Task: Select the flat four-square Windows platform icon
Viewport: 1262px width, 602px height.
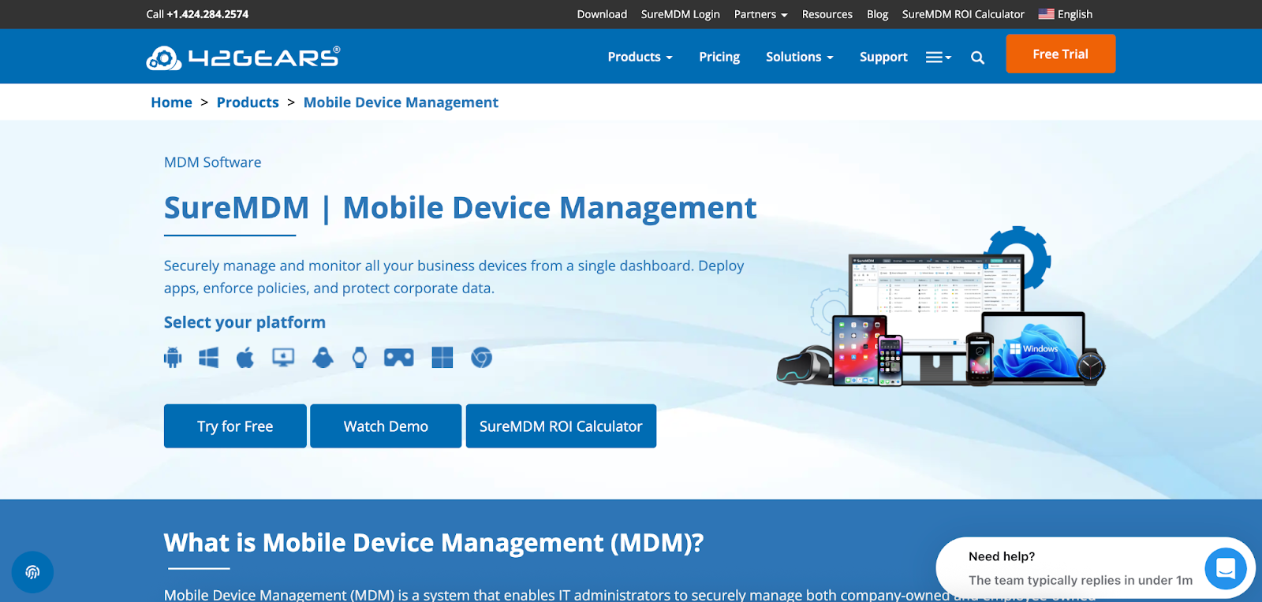Action: (442, 358)
